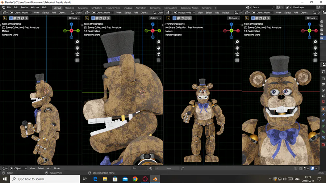Switch to the Shading workspace tab
Viewport: 326px width, 183px height.
click(x=128, y=8)
